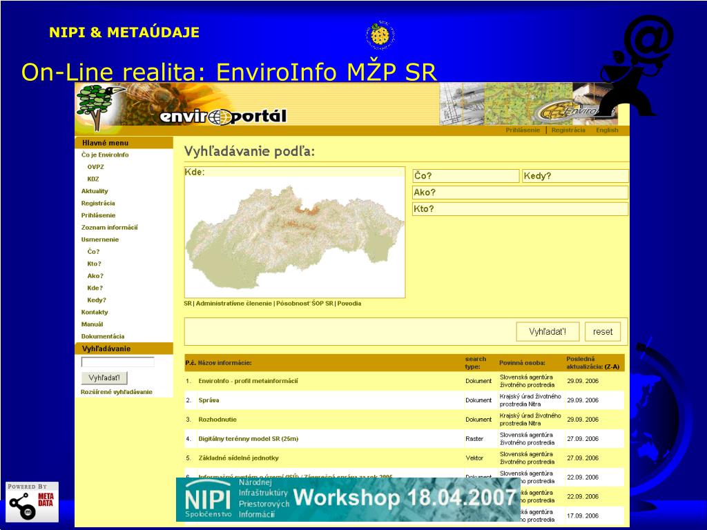
Task: Sort by search type column header
Action: click(475, 363)
